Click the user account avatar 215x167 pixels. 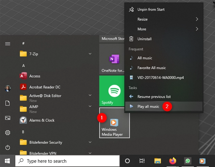(8, 88)
